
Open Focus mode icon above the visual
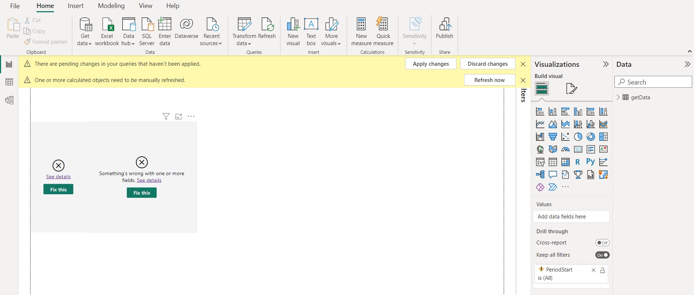point(179,116)
